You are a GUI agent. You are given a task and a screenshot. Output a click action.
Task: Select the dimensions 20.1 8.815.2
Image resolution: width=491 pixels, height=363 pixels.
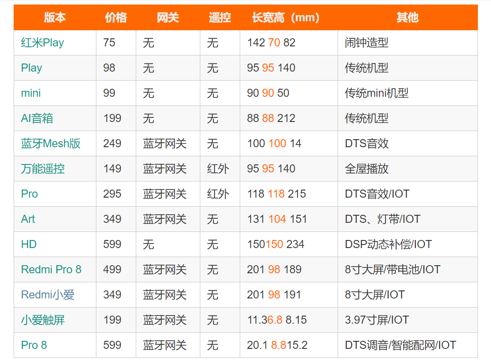pyautogui.click(x=277, y=345)
